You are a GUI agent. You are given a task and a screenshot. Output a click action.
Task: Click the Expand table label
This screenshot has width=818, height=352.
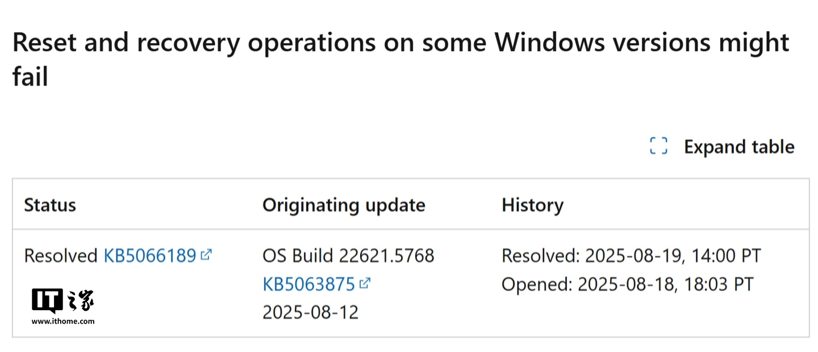(x=738, y=146)
